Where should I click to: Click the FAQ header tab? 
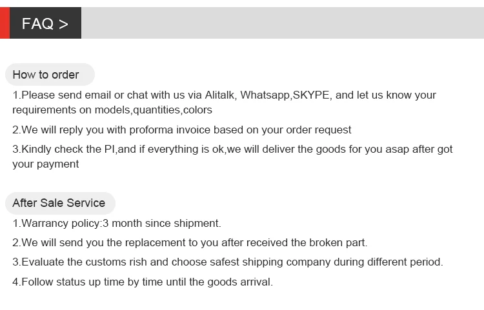(39, 24)
